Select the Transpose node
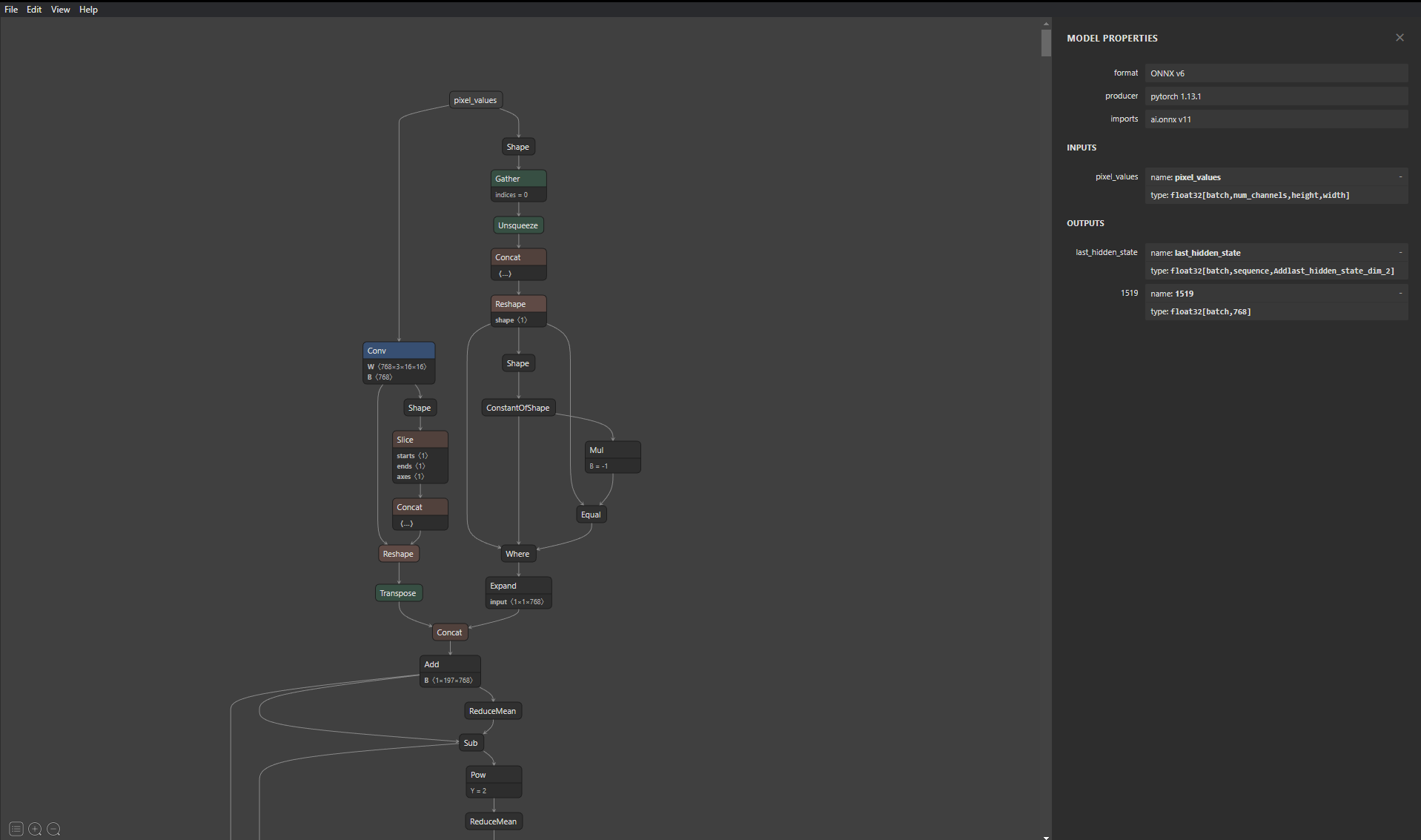1421x840 pixels. [399, 592]
